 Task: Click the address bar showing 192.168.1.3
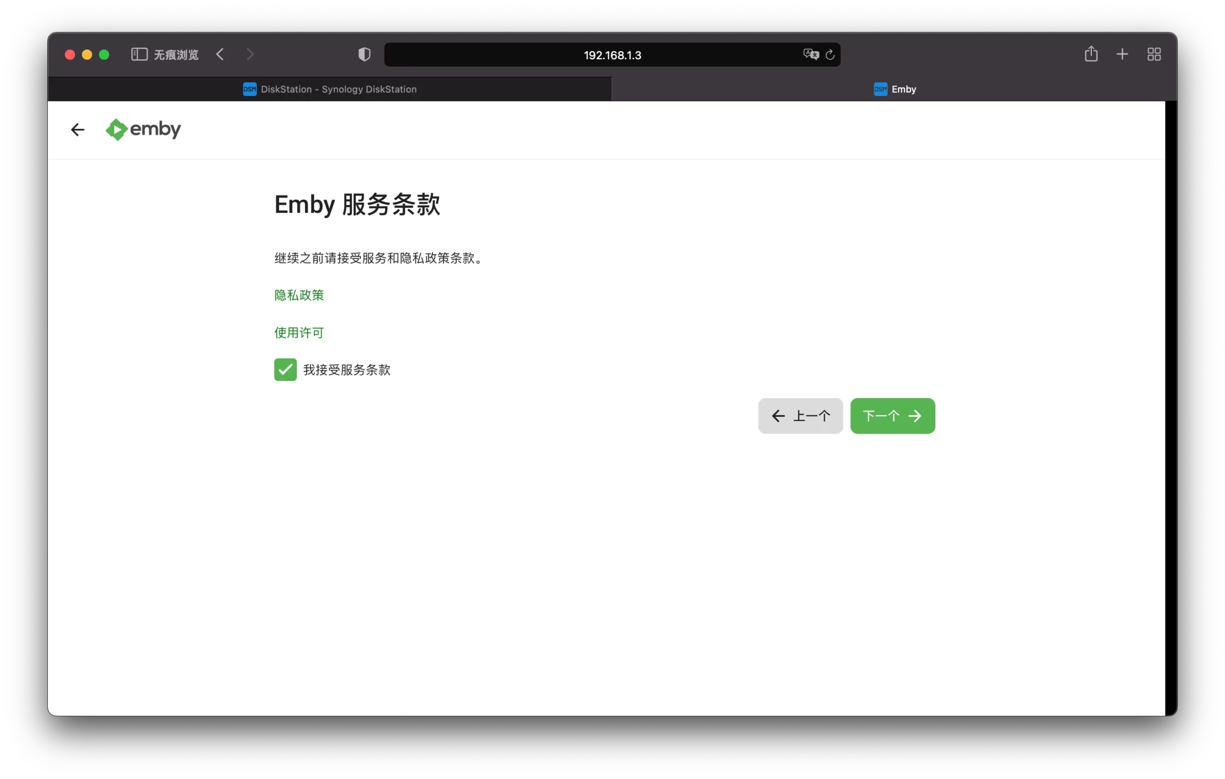point(612,55)
